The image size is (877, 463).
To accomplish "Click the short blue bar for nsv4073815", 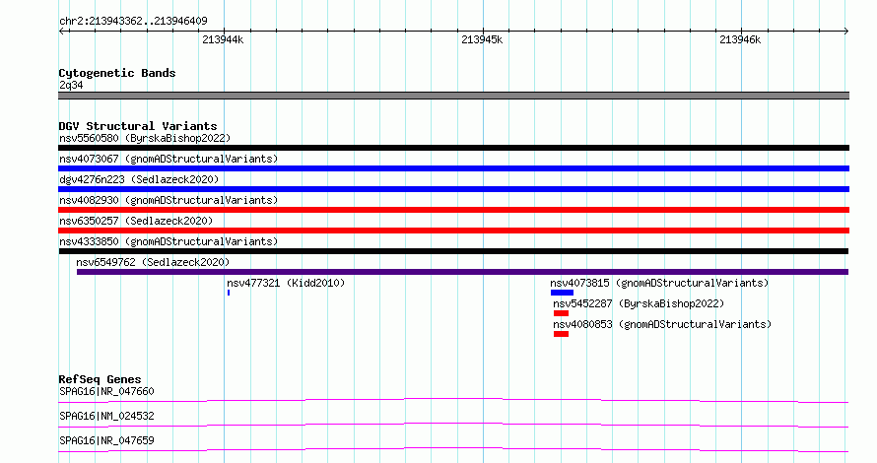I will [562, 293].
